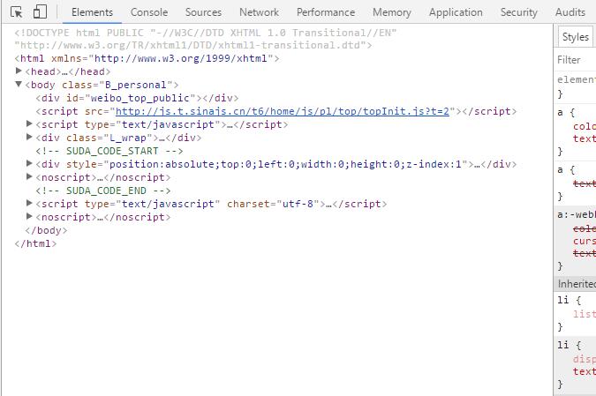The height and width of the screenshot is (396, 596).
Task: Toggle the device toolbar icon
Action: 40,11
